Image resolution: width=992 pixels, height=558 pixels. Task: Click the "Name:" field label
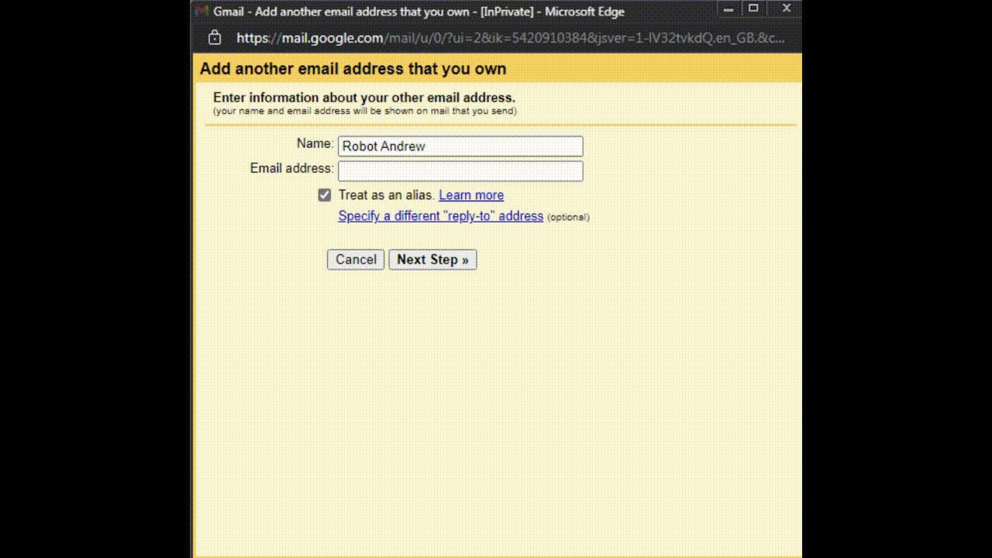315,143
